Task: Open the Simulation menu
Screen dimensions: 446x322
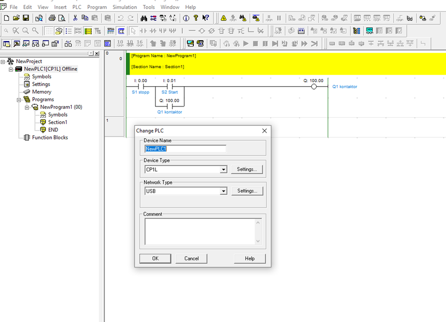Action: point(125,7)
